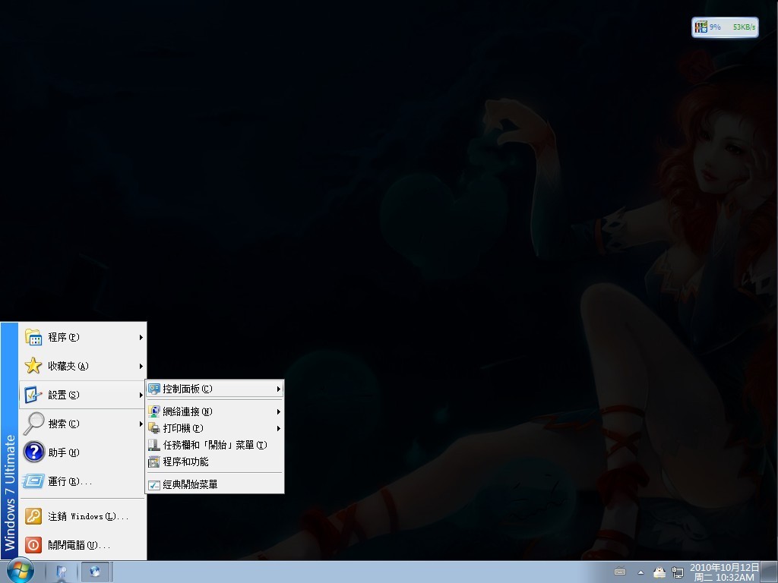Open the 收藏夾(A) menu item
778x583 pixels.
[x=82, y=366]
